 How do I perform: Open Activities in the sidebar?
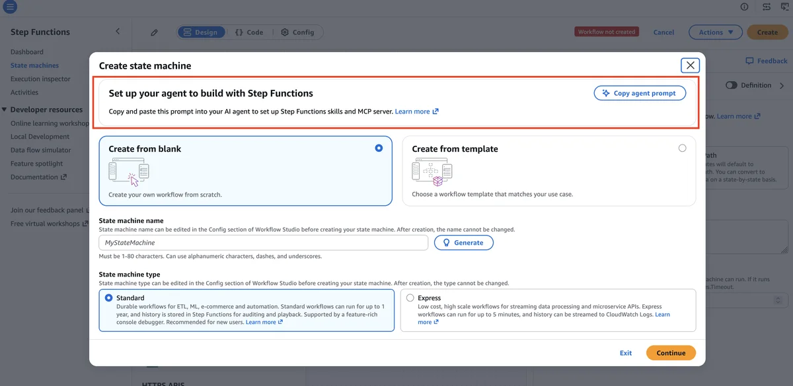(24, 92)
